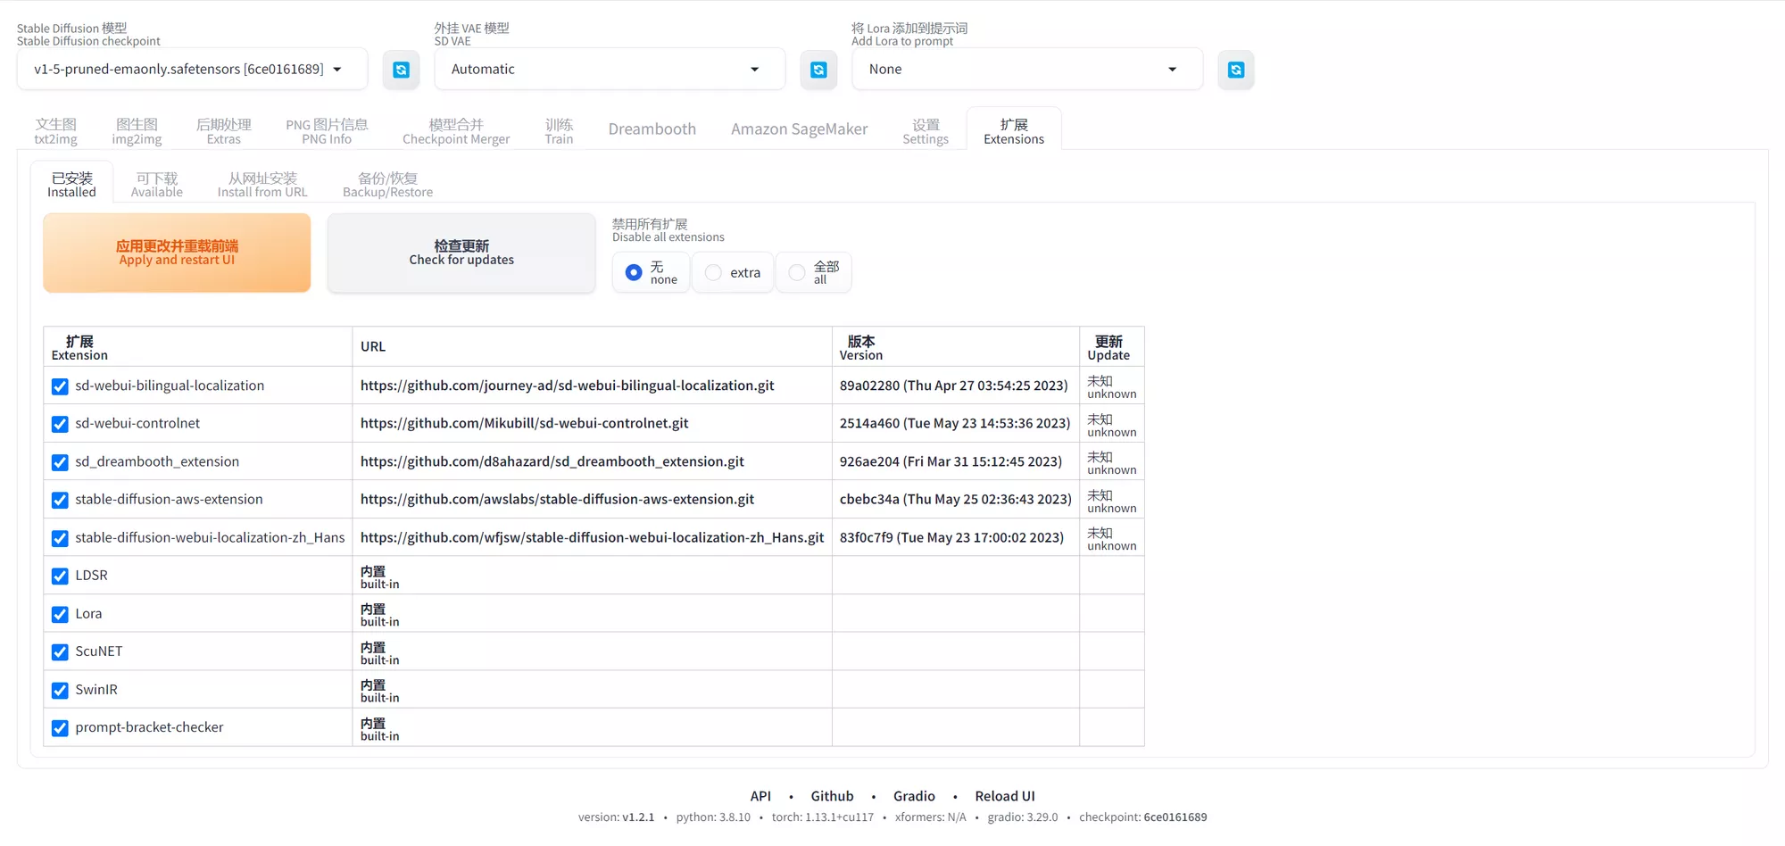Open the Stable Diffusion checkpoint dropdown
This screenshot has width=1785, height=846.
coord(192,70)
